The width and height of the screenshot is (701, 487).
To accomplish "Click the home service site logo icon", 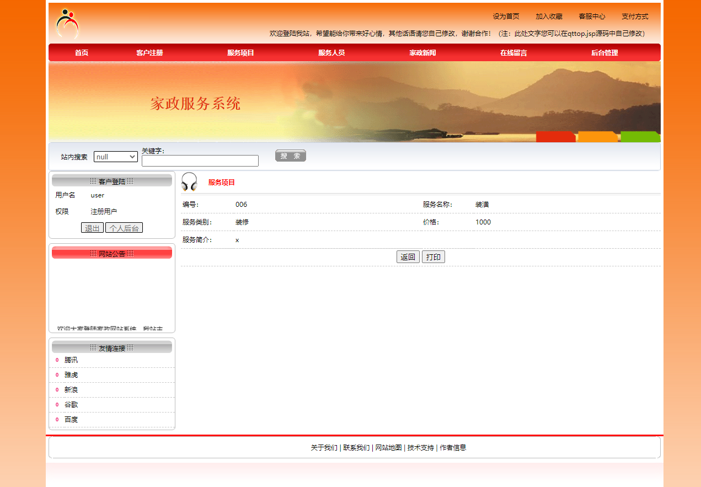I will pyautogui.click(x=67, y=24).
